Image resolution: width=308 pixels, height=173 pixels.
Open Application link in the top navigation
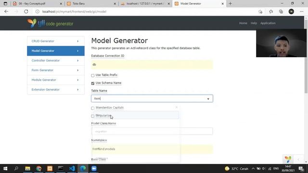coord(268,23)
